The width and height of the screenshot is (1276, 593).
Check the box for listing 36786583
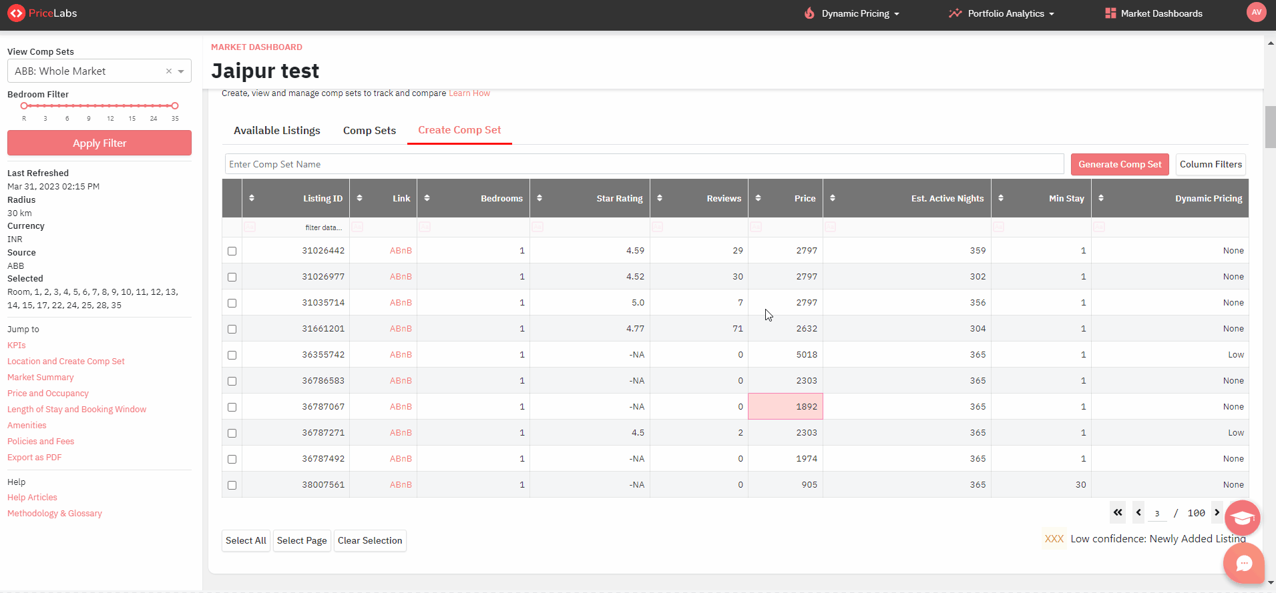[232, 381]
